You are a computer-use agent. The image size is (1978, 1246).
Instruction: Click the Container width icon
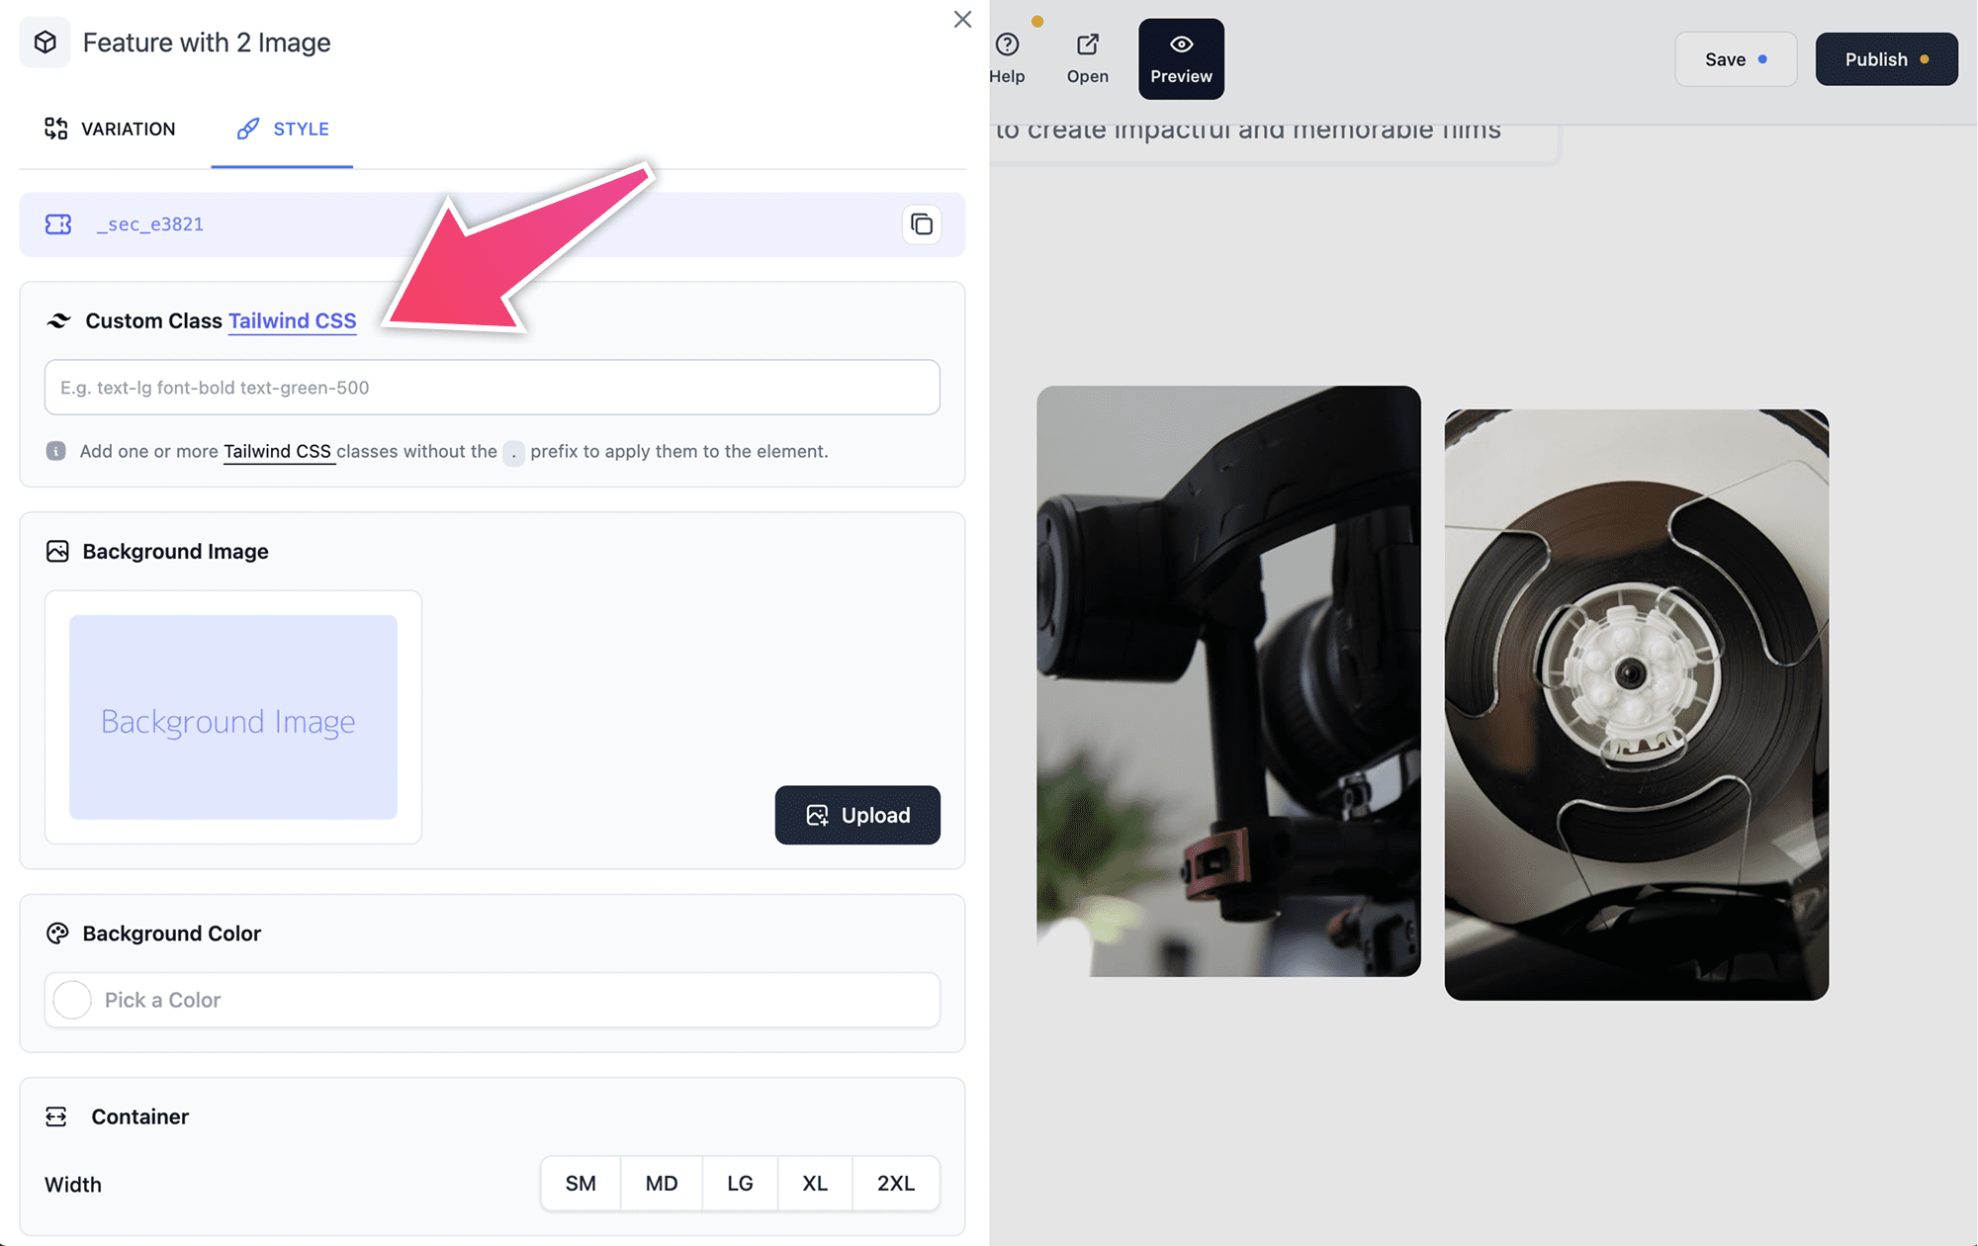coord(56,1116)
